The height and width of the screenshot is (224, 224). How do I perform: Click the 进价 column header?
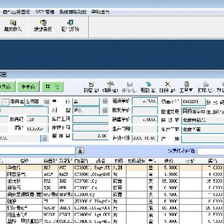click(x=169, y=161)
